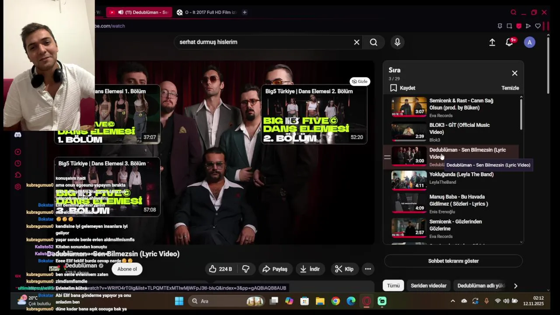Open File Explorer from the taskbar

tap(320, 301)
